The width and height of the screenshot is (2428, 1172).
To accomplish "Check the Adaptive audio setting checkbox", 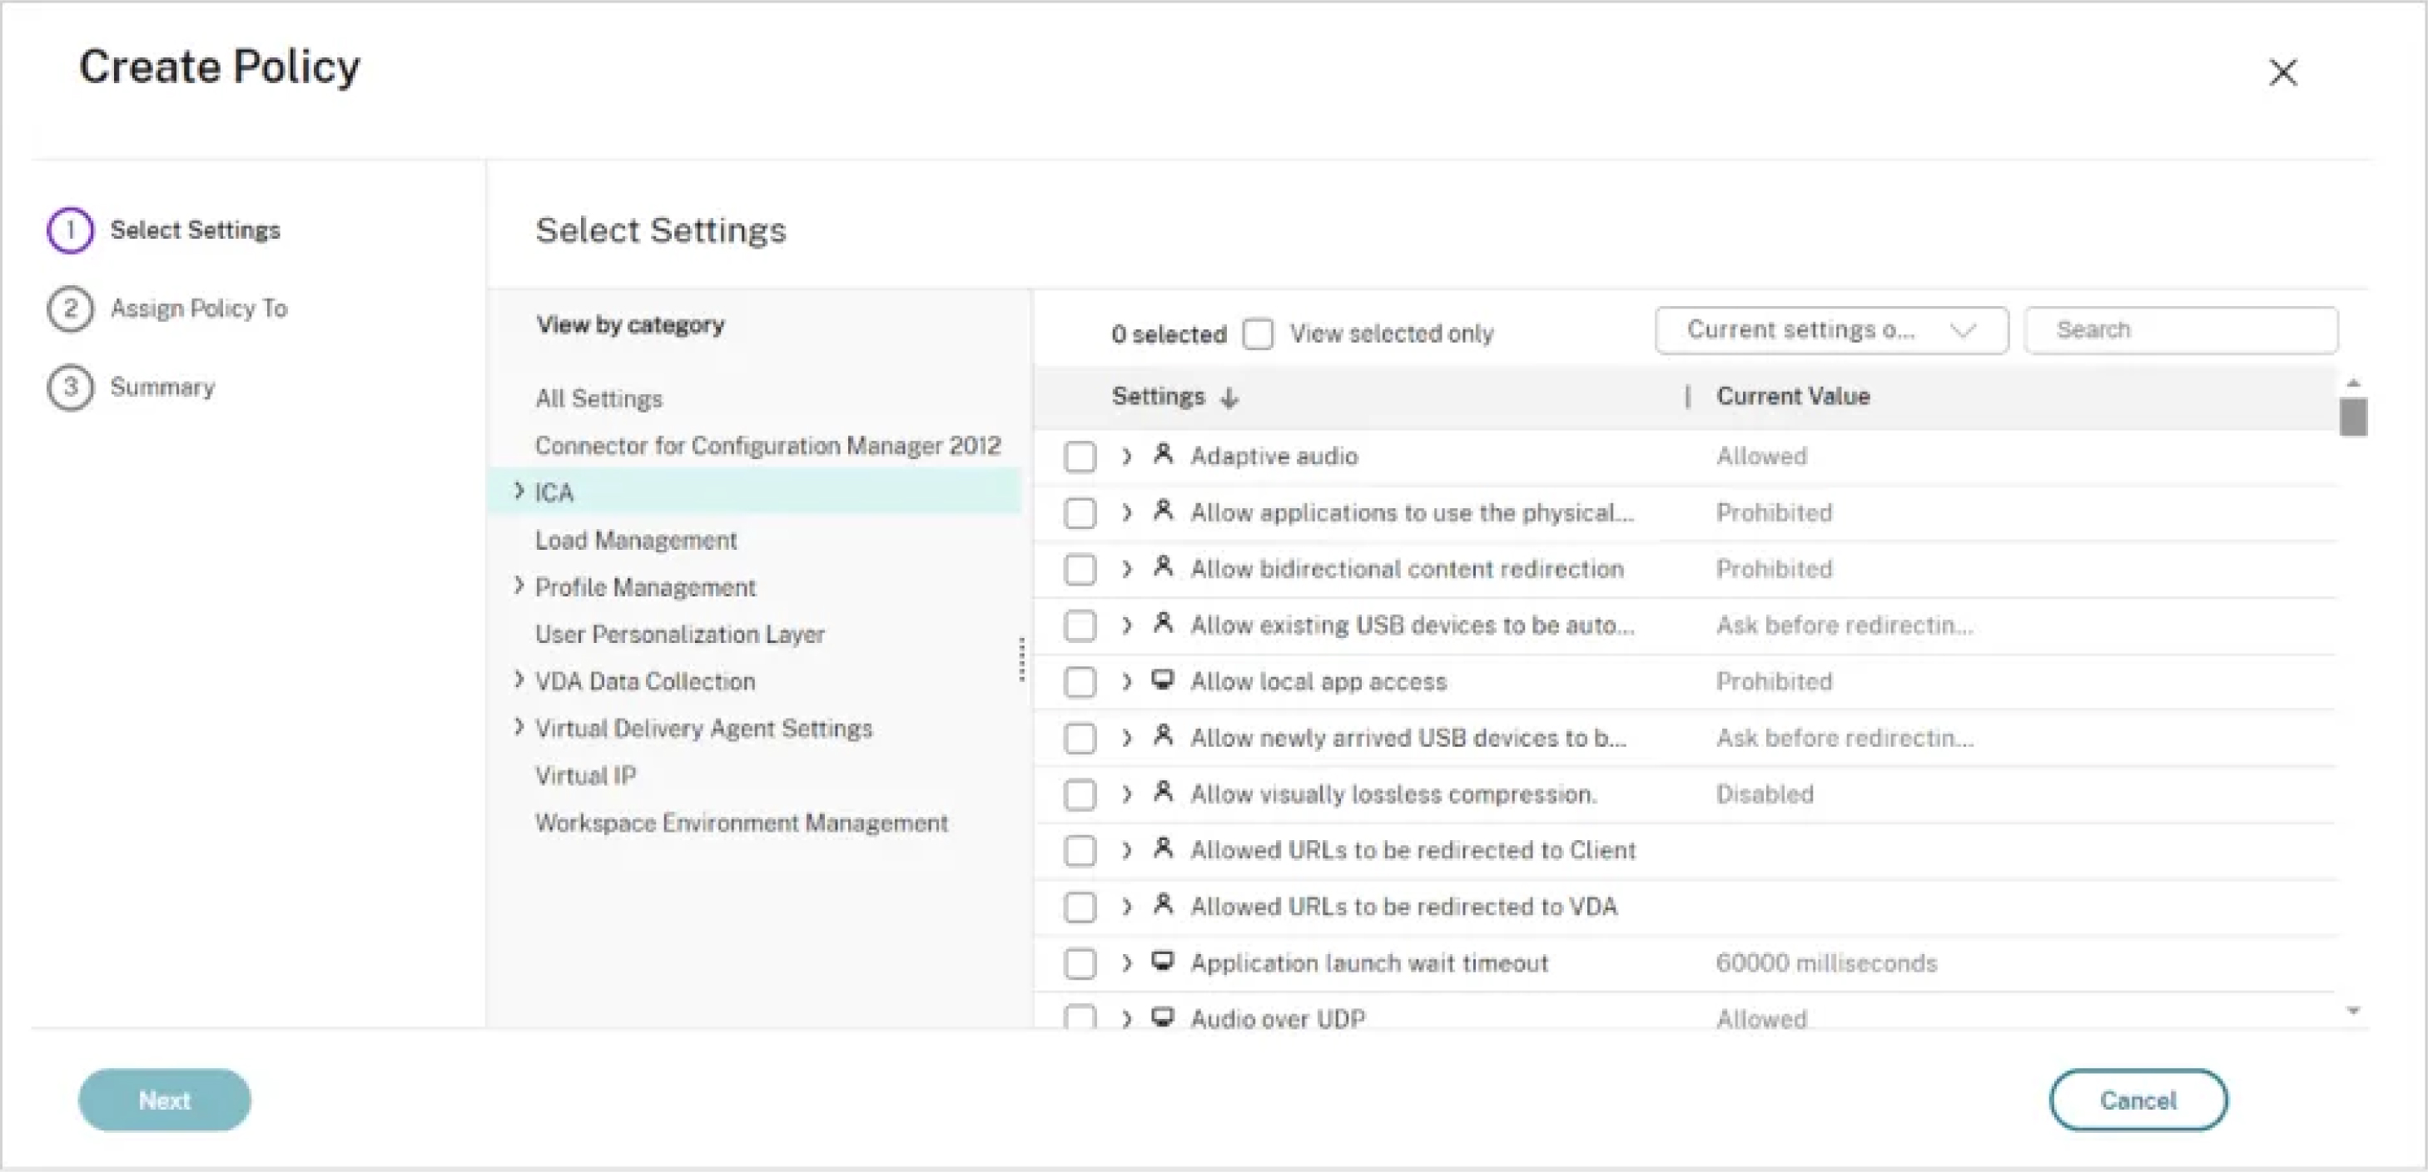I will 1080,457.
